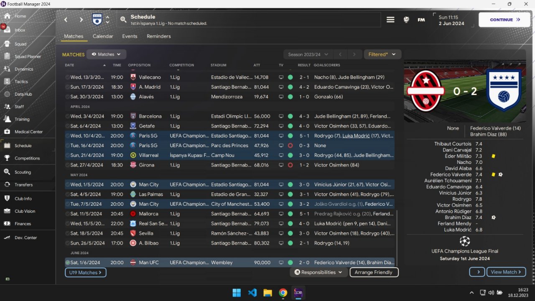Open the Data Hub icon
535x301 pixels.
(7, 94)
